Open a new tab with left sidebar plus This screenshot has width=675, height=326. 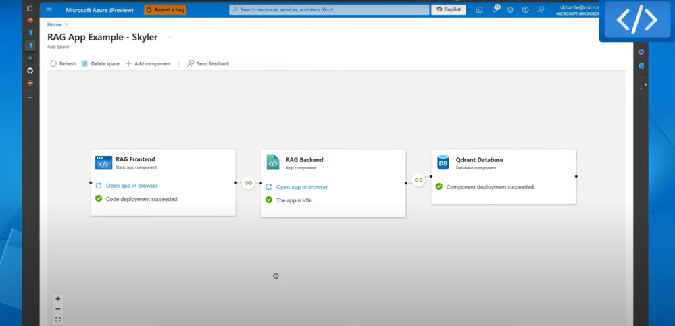click(30, 98)
